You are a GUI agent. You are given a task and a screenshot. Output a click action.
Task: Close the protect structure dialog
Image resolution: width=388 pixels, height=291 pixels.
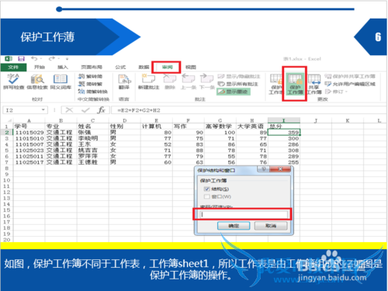[280, 169]
